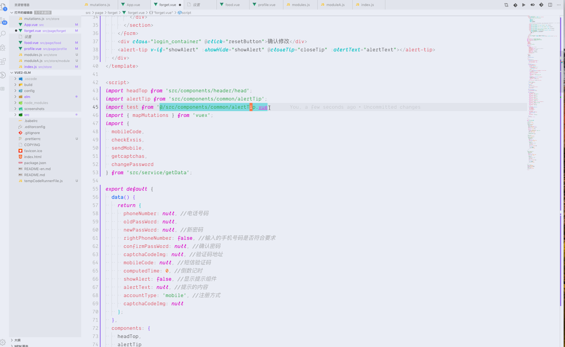Open package.json from file explorer
The image size is (565, 347).
pos(35,163)
